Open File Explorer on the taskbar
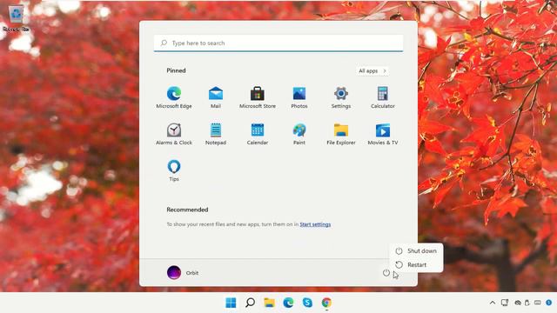The height and width of the screenshot is (313, 557). point(269,303)
